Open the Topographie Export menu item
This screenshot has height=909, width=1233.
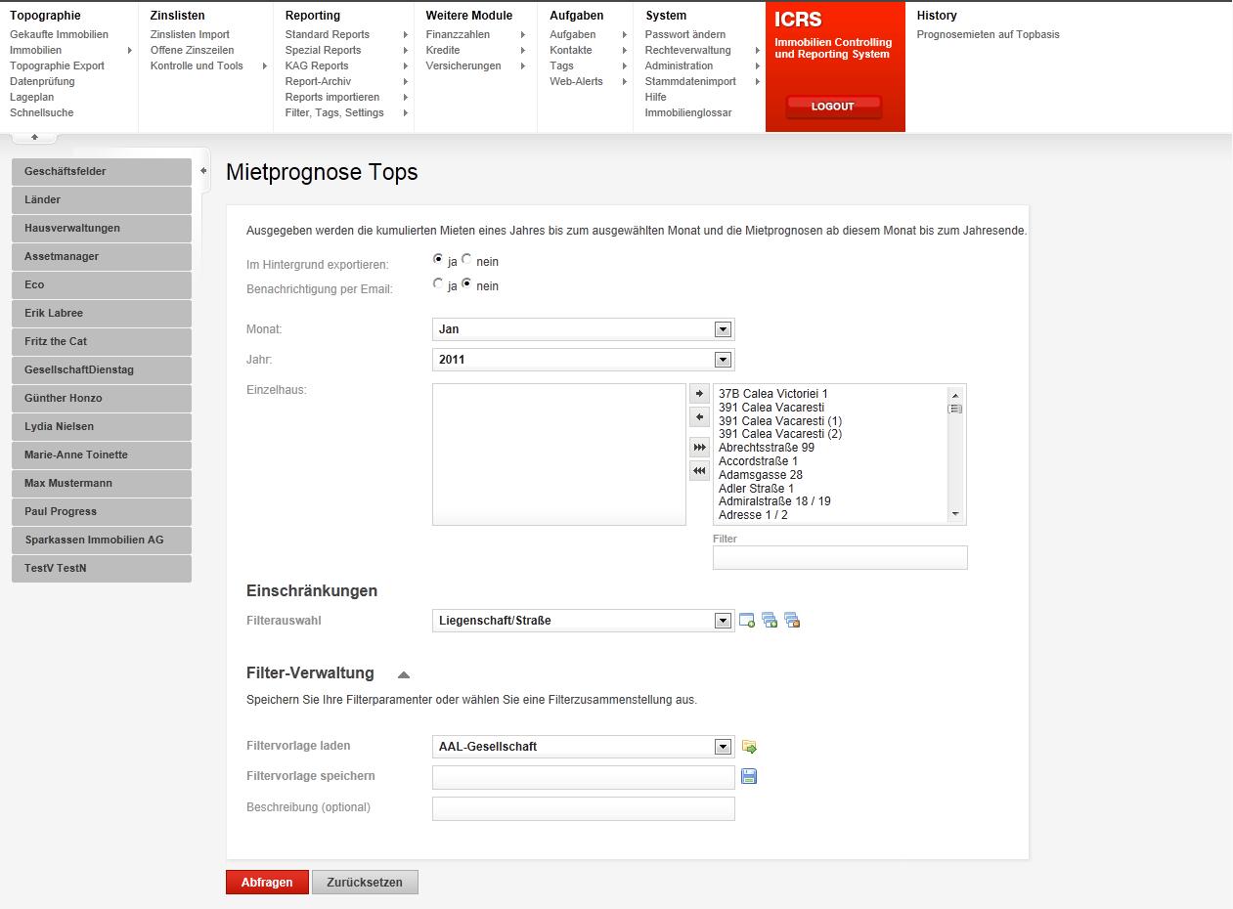tap(57, 65)
